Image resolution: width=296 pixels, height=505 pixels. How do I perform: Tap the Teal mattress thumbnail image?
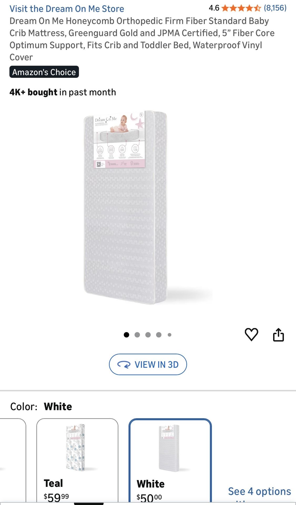point(75,447)
